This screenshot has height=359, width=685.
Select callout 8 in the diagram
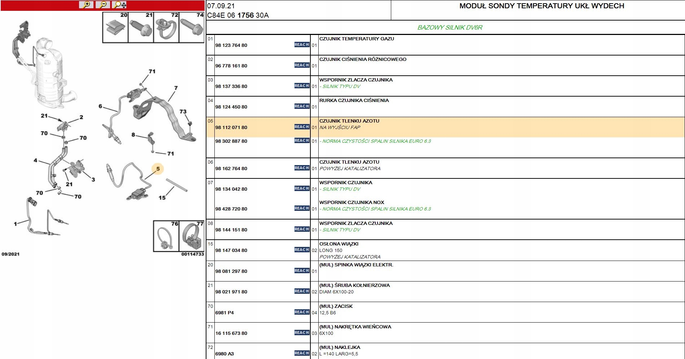tap(133, 135)
